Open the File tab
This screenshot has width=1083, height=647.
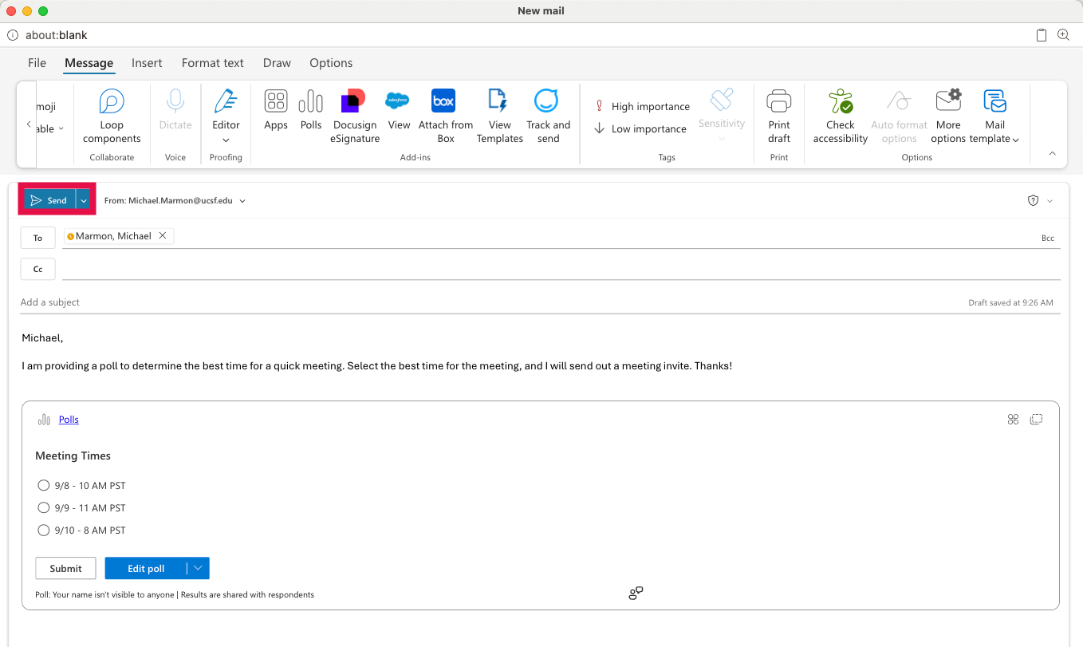(37, 63)
